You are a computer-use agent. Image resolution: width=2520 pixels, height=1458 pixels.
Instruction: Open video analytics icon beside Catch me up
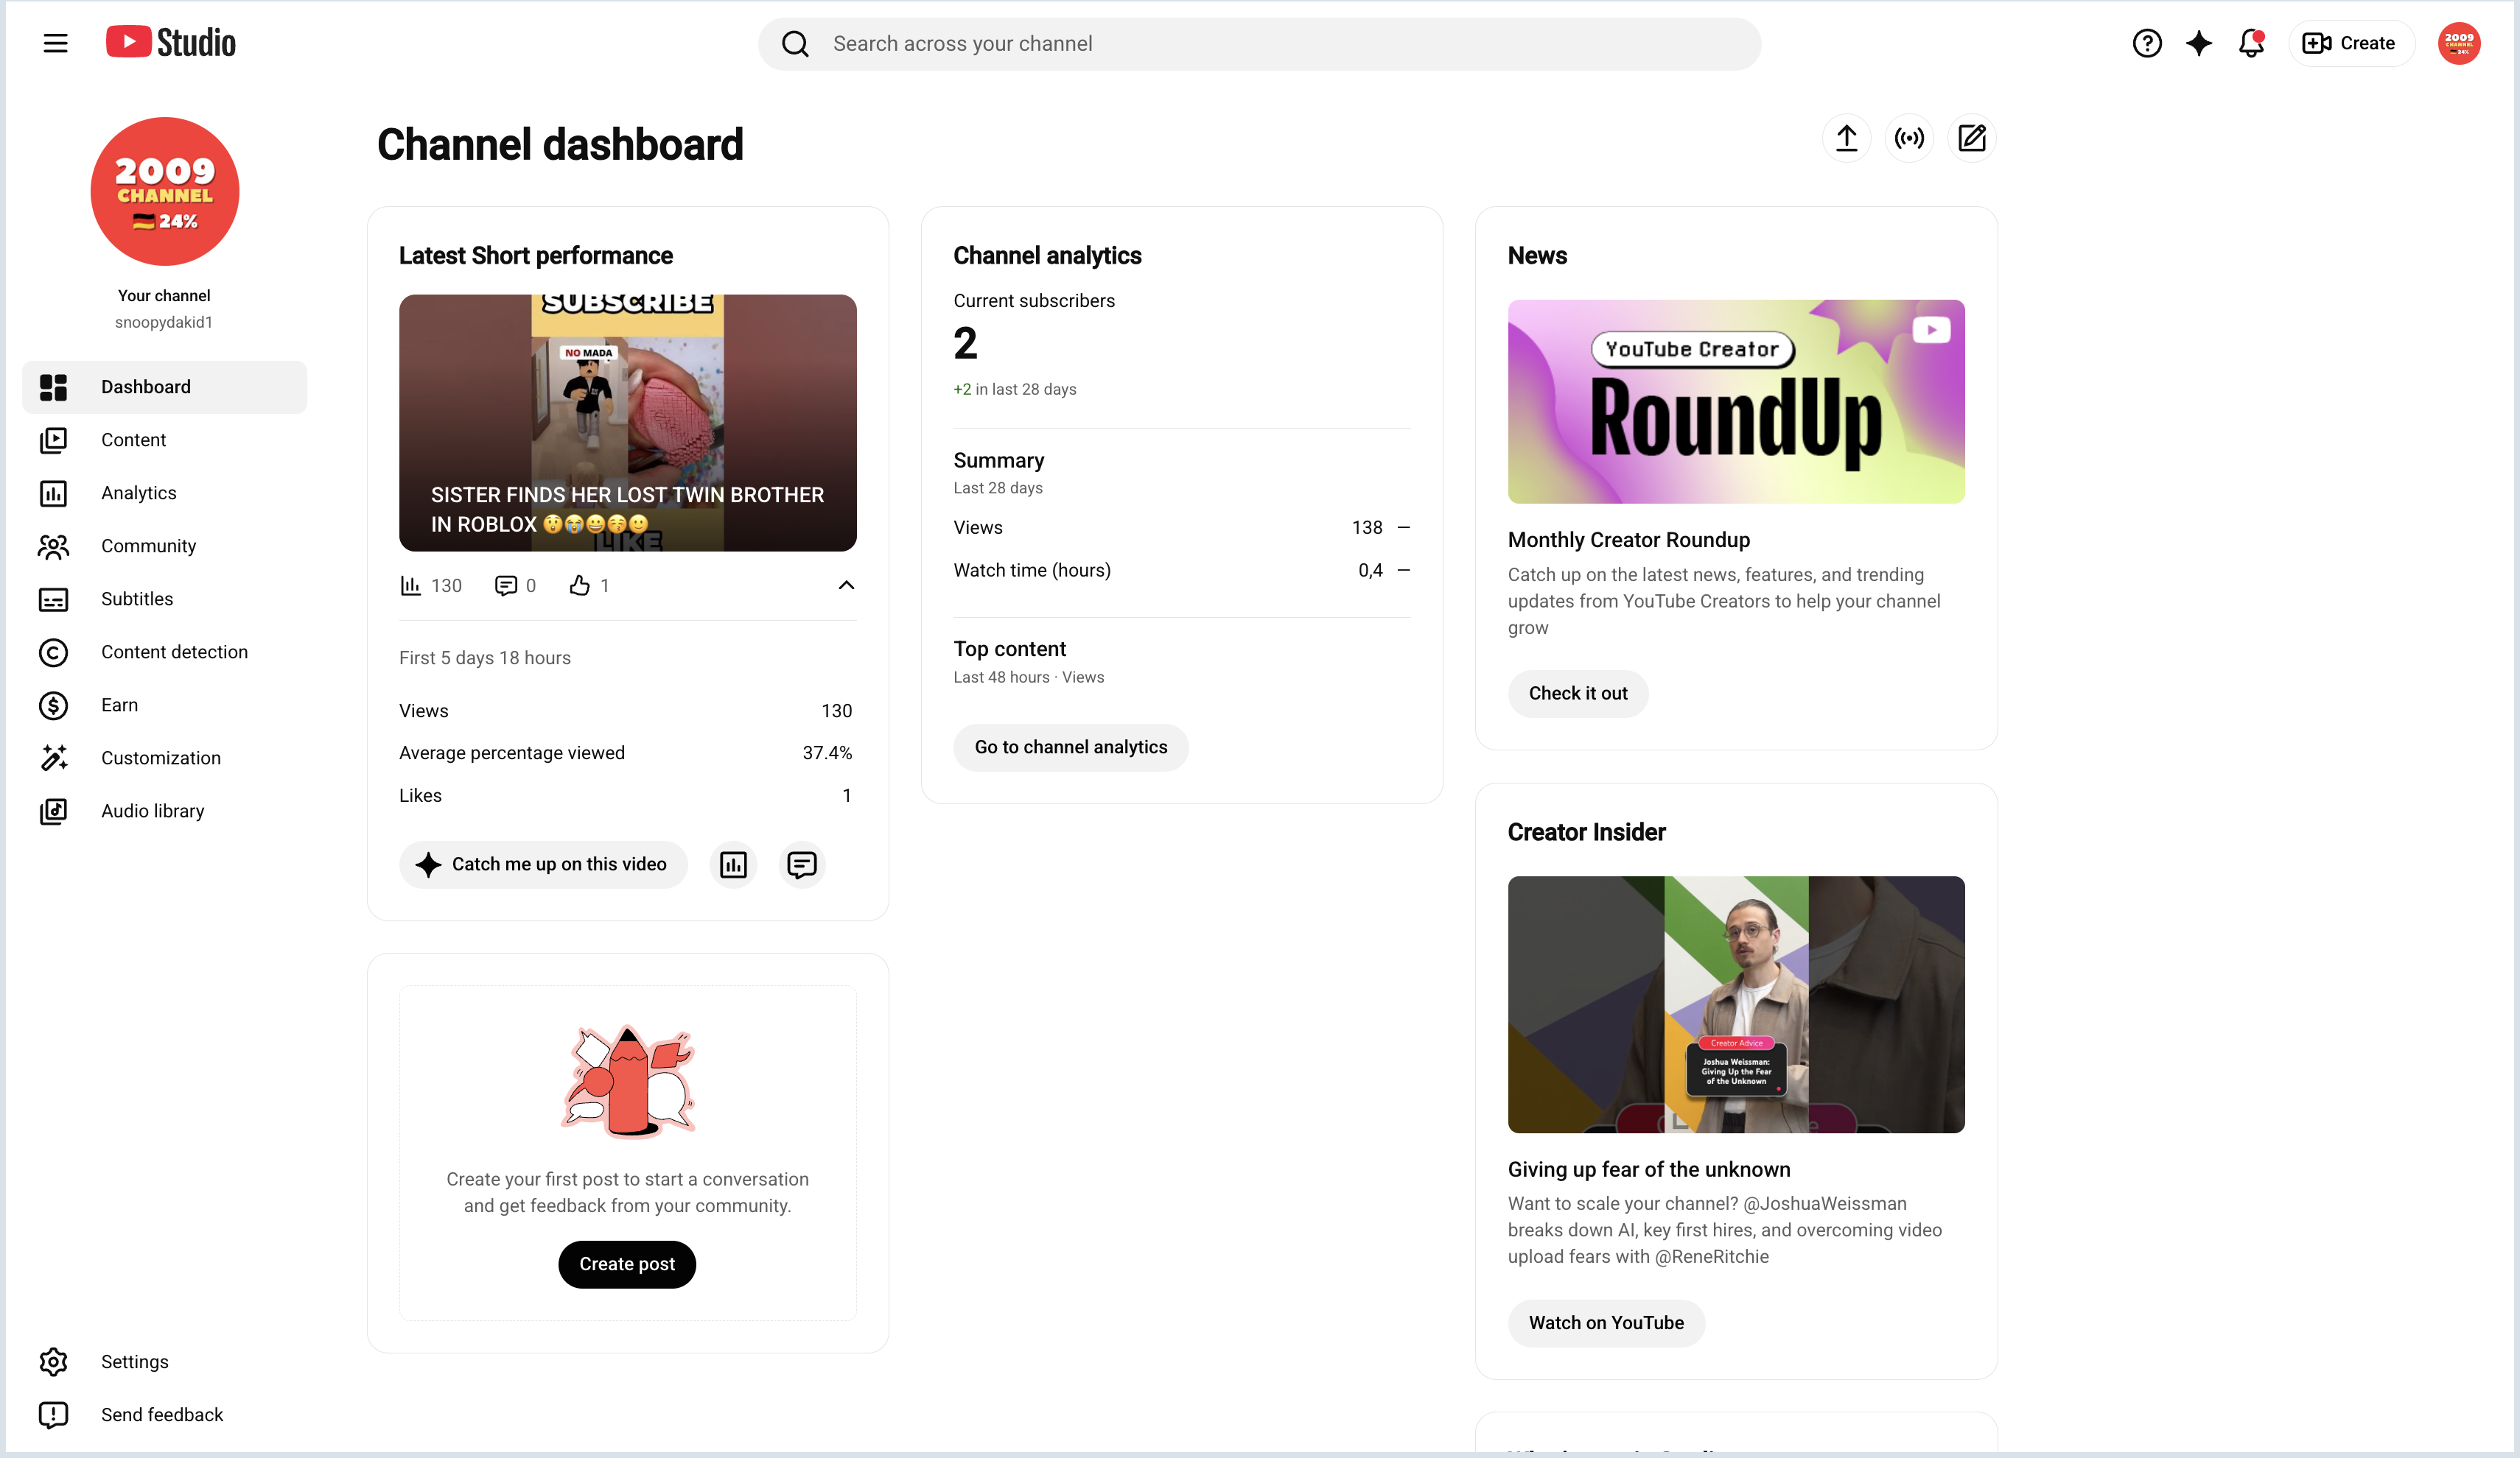(x=733, y=864)
